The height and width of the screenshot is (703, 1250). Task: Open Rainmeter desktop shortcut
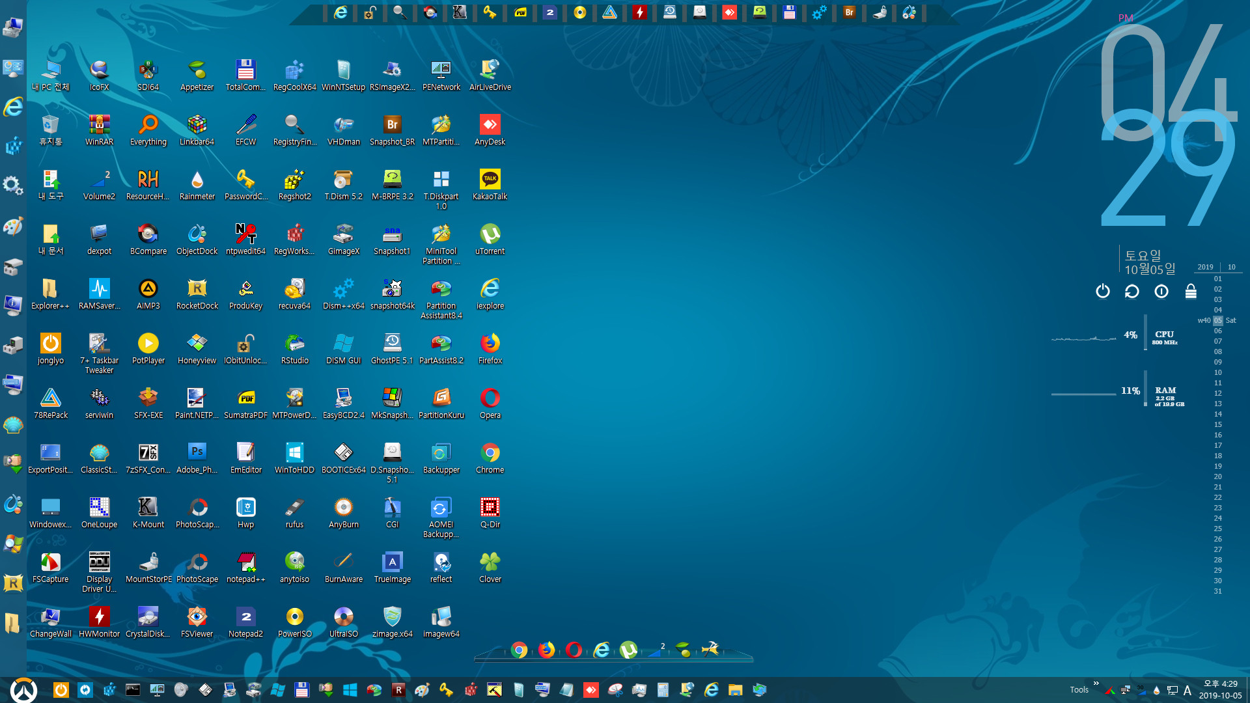pos(197,184)
